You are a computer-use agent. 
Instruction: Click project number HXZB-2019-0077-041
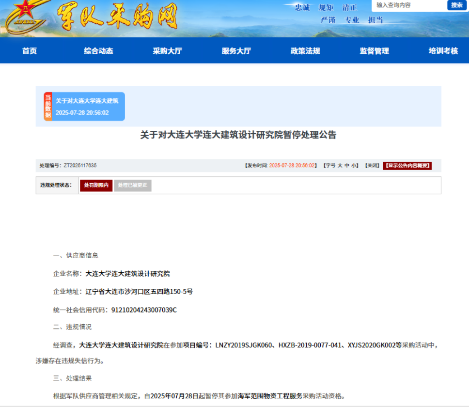pyautogui.click(x=310, y=345)
